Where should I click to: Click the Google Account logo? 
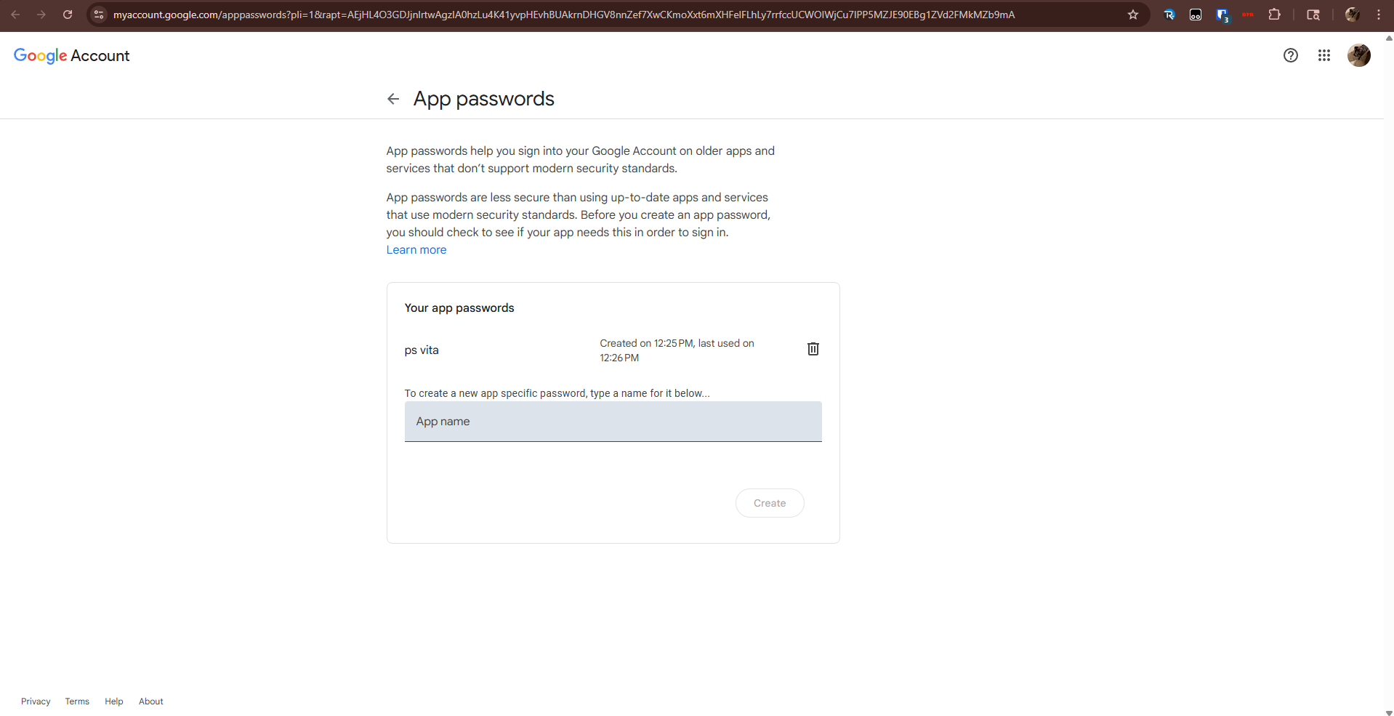tap(71, 56)
